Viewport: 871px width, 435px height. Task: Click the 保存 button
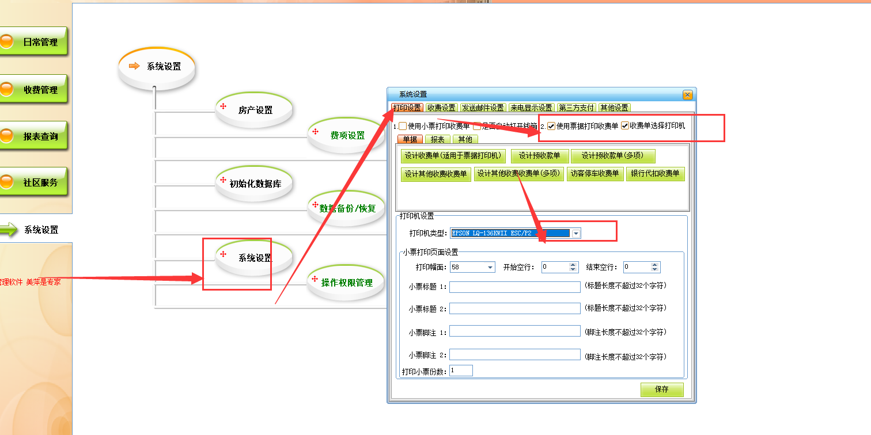tap(661, 390)
